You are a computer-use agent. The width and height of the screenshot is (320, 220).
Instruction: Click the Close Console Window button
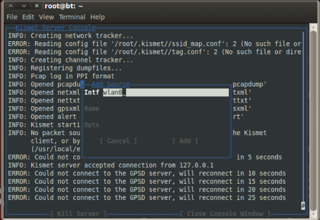(225, 213)
